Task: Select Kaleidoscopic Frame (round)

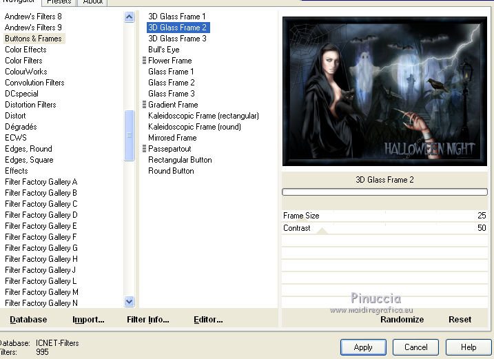Action: 195,127
